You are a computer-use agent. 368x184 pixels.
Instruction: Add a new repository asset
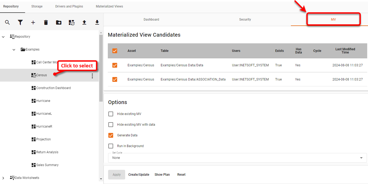pyautogui.click(x=33, y=22)
